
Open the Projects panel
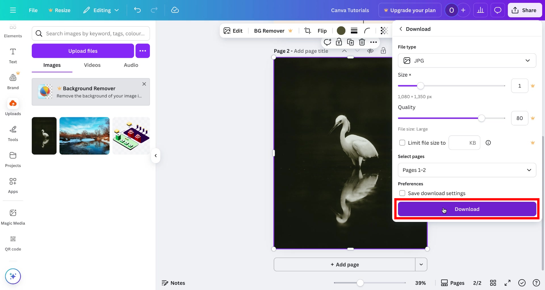(x=13, y=159)
